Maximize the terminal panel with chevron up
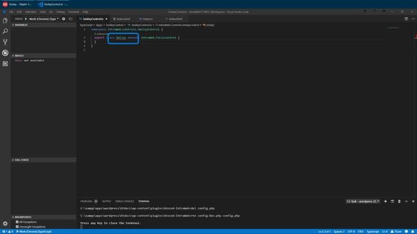The height and width of the screenshot is (234, 417). [406, 201]
